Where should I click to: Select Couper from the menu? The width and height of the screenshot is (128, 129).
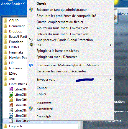pos(42,88)
